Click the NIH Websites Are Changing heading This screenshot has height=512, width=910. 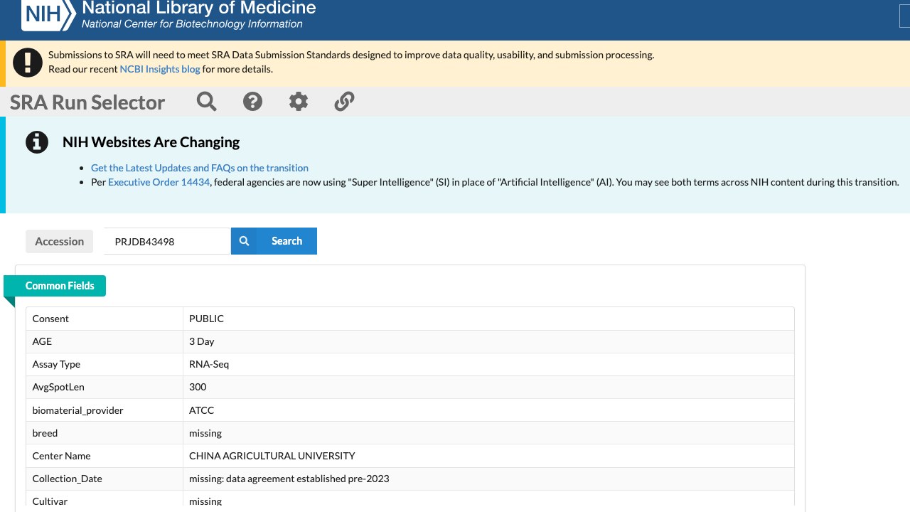(x=151, y=142)
